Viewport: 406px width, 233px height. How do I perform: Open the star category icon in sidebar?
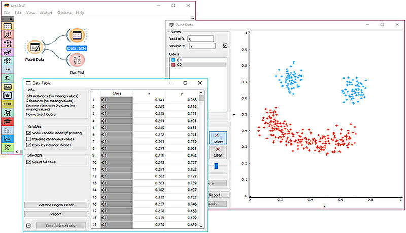pos(7,96)
